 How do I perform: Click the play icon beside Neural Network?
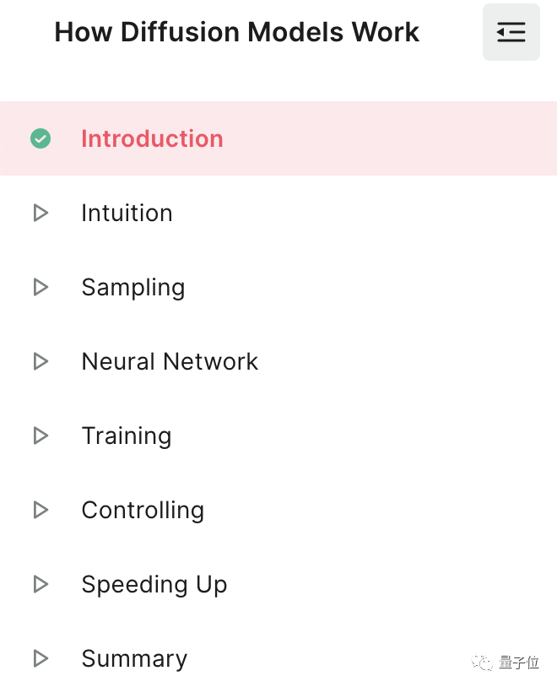tap(40, 361)
